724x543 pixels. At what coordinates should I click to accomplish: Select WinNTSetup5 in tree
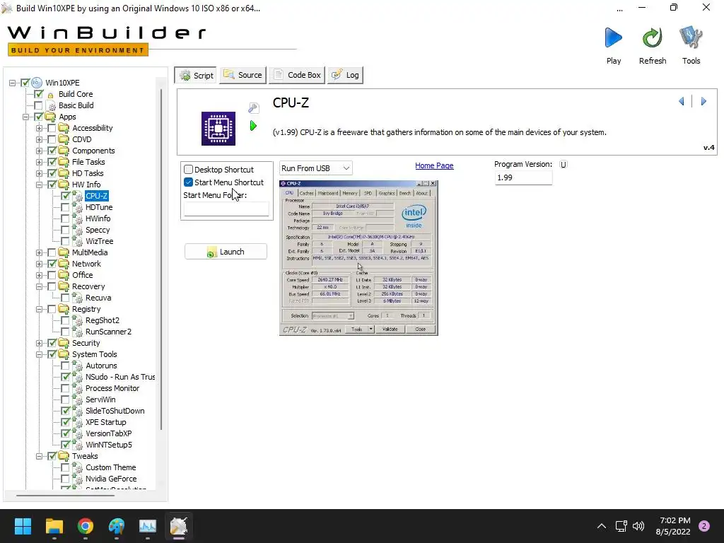[108, 445]
